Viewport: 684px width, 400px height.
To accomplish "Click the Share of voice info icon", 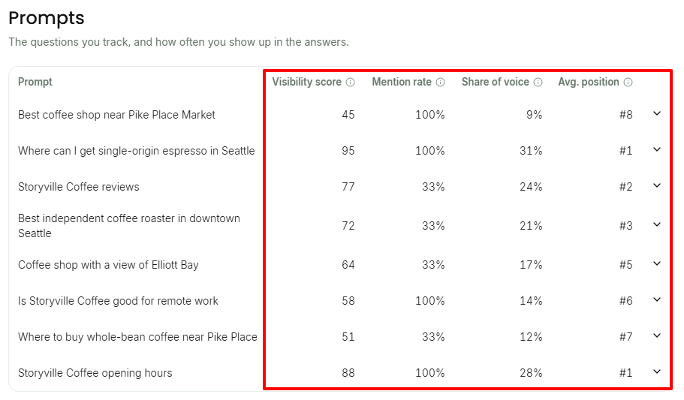I will [538, 82].
